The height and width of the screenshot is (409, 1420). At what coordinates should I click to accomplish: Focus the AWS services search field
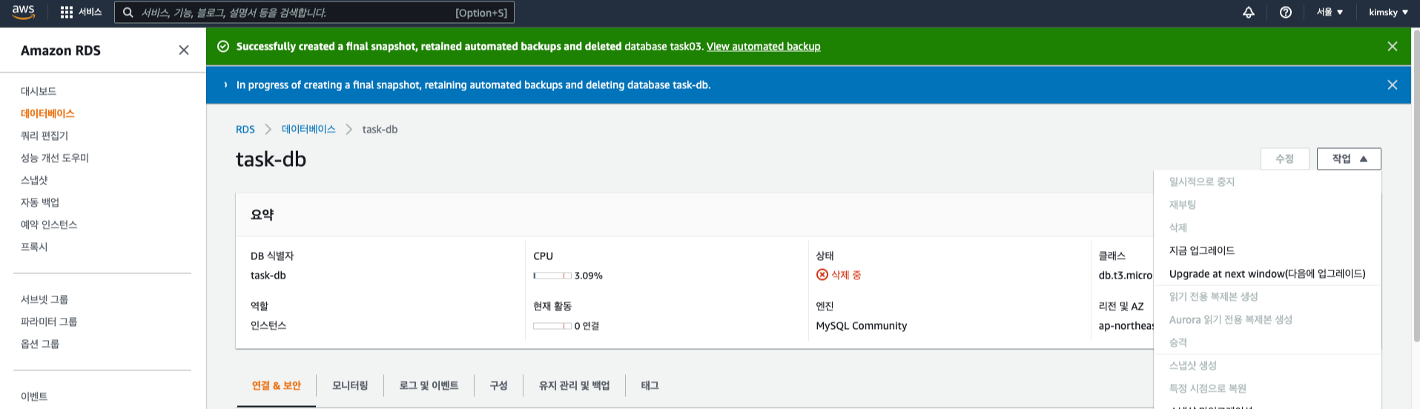pos(314,13)
